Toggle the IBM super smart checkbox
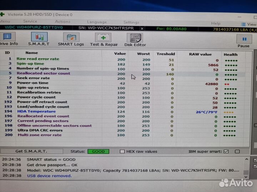The width and height of the screenshot is (257, 192). 226,151
